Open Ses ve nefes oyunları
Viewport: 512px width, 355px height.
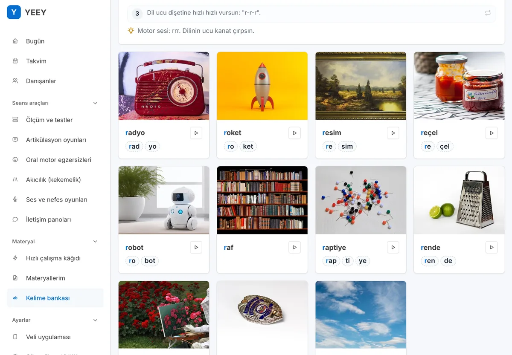click(55, 199)
